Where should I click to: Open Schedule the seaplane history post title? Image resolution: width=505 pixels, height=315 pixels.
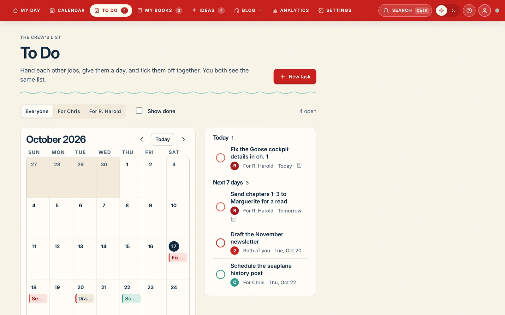(261, 269)
